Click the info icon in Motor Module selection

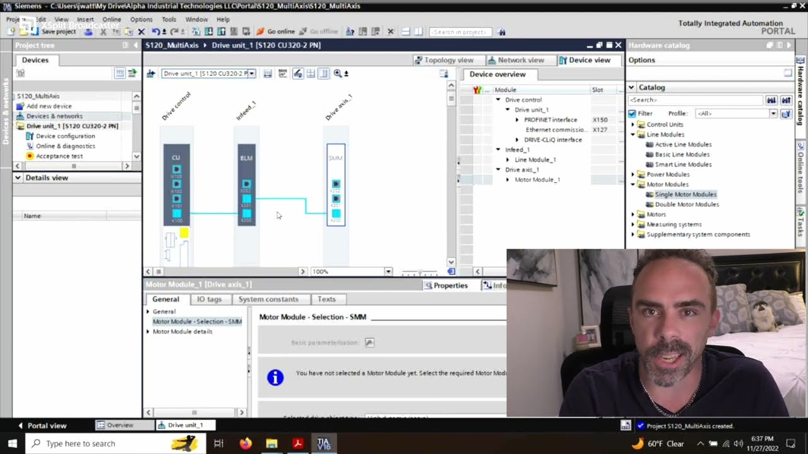click(275, 377)
